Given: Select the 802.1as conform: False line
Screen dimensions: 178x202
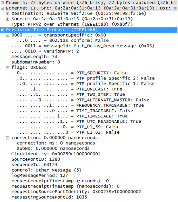Looking at the screenshot, I should click(x=63, y=41).
